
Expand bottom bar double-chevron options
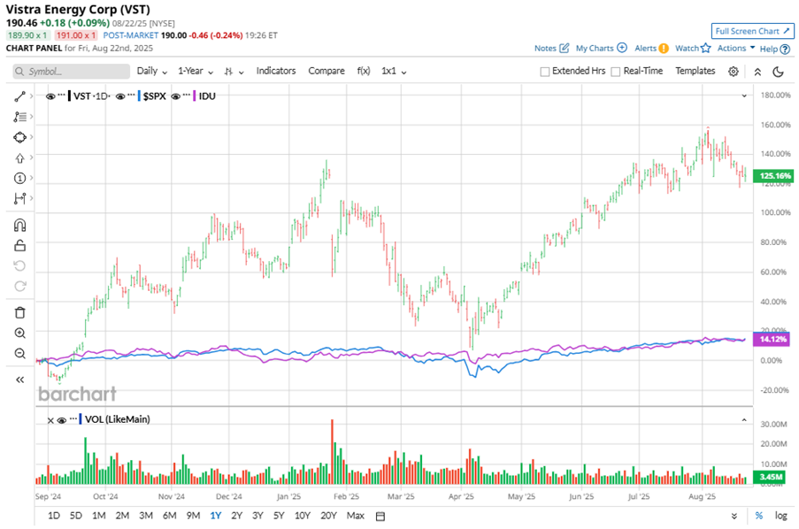[734, 517]
